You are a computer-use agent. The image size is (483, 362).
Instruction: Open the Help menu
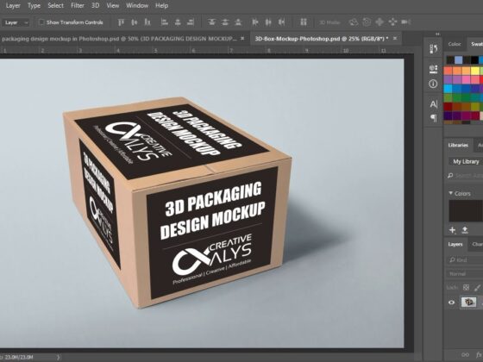(162, 5)
